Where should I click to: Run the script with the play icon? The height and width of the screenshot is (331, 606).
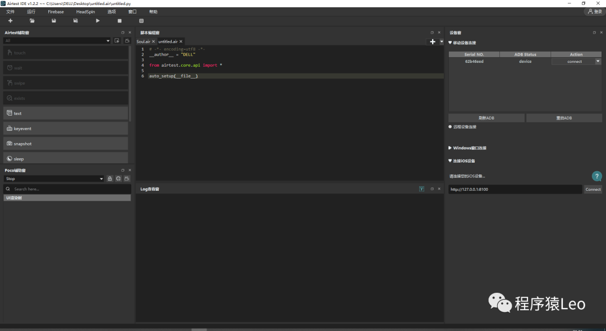(x=98, y=21)
